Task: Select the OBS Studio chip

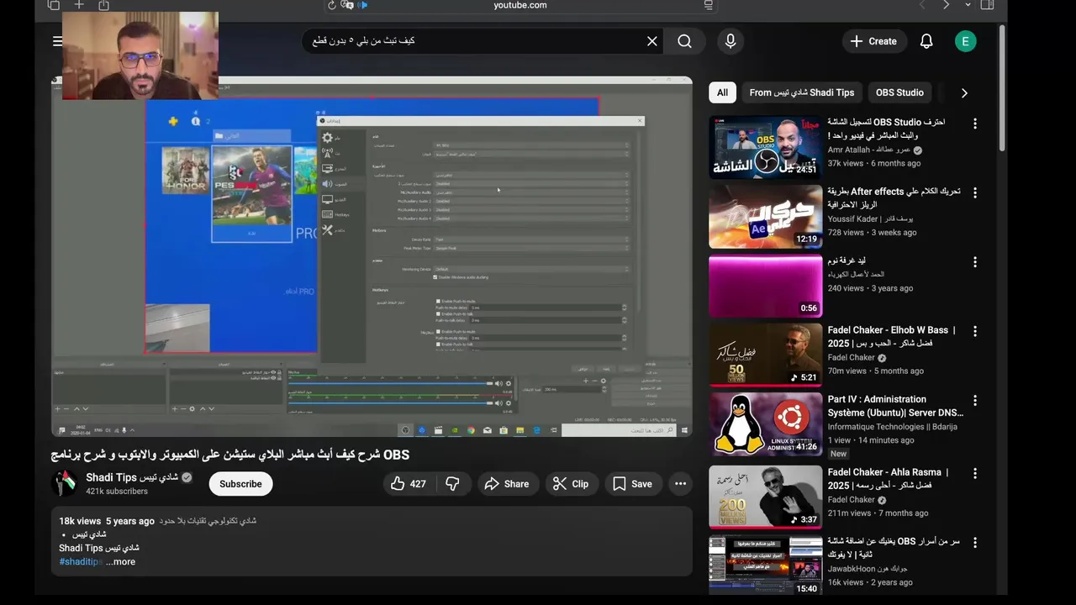Action: [899, 92]
